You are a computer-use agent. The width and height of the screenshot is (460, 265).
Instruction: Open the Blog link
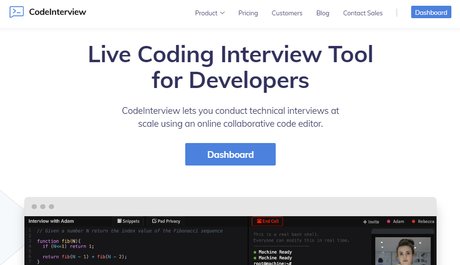[323, 13]
